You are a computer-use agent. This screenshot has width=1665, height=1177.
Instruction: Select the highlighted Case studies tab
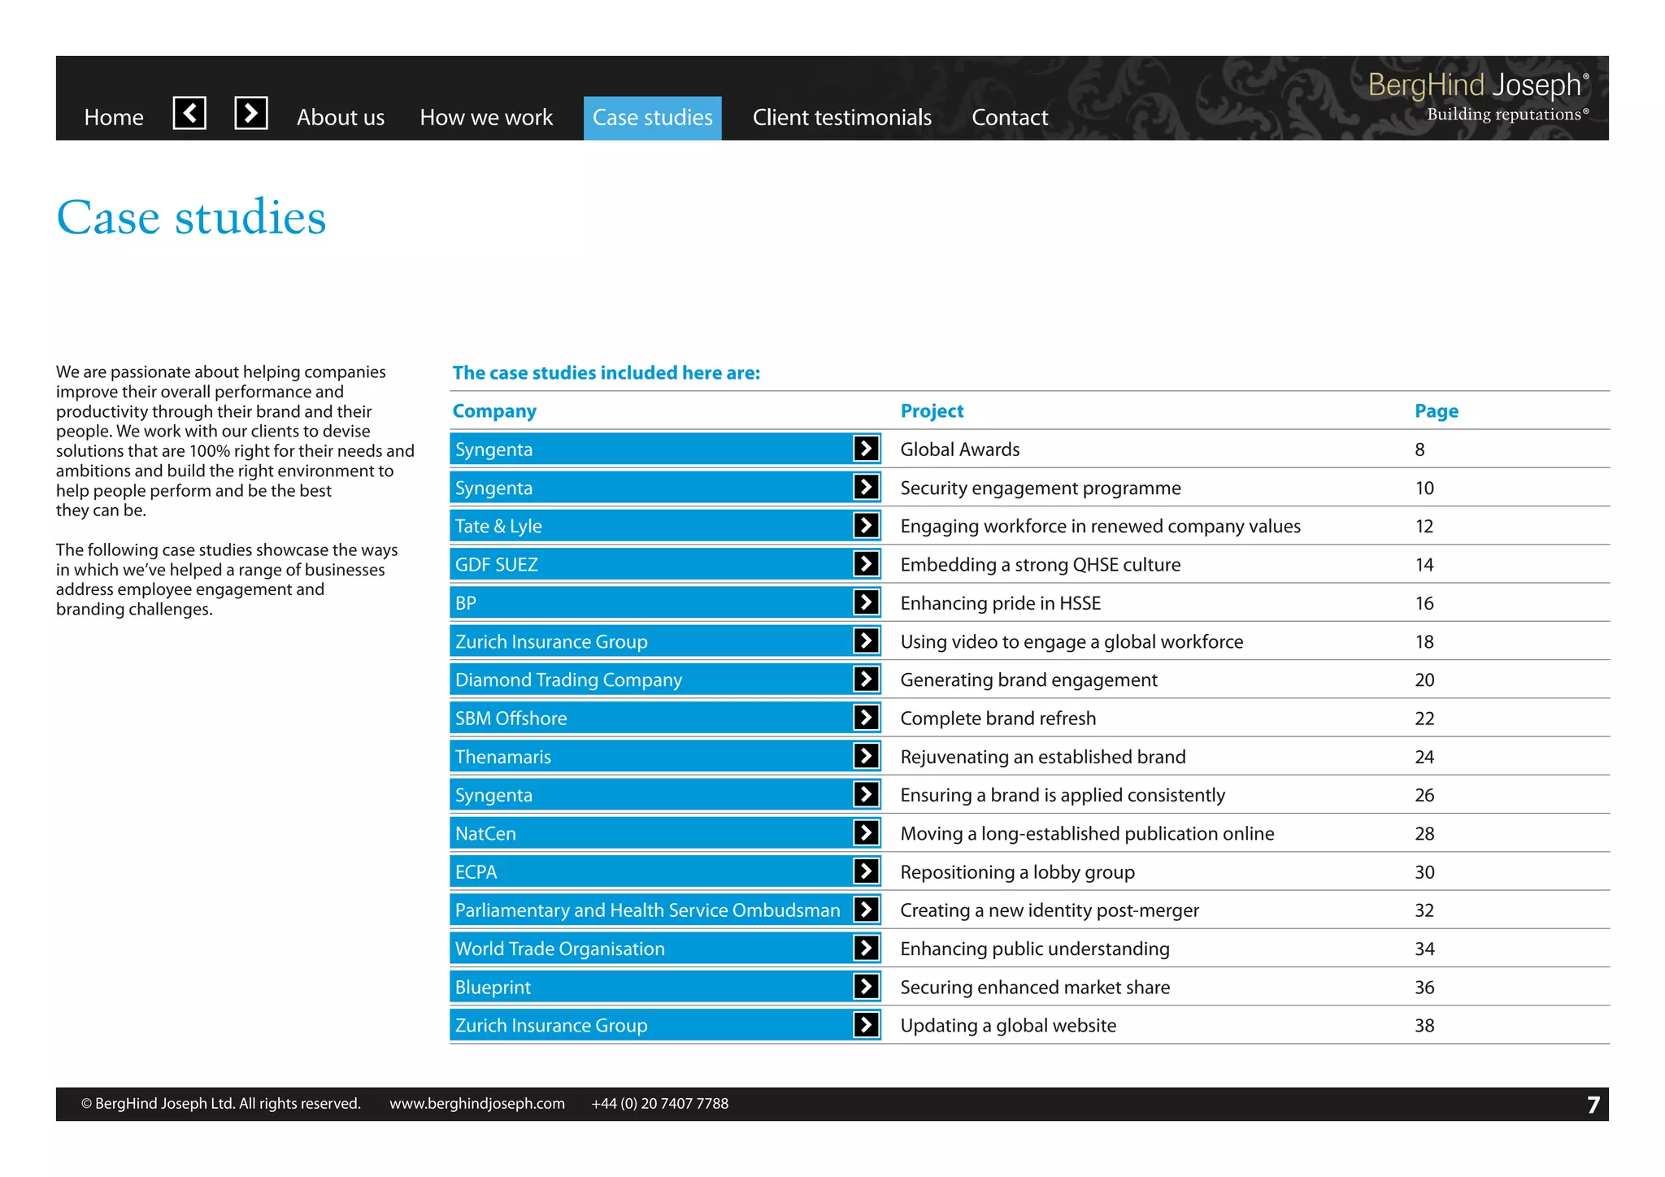point(652,118)
